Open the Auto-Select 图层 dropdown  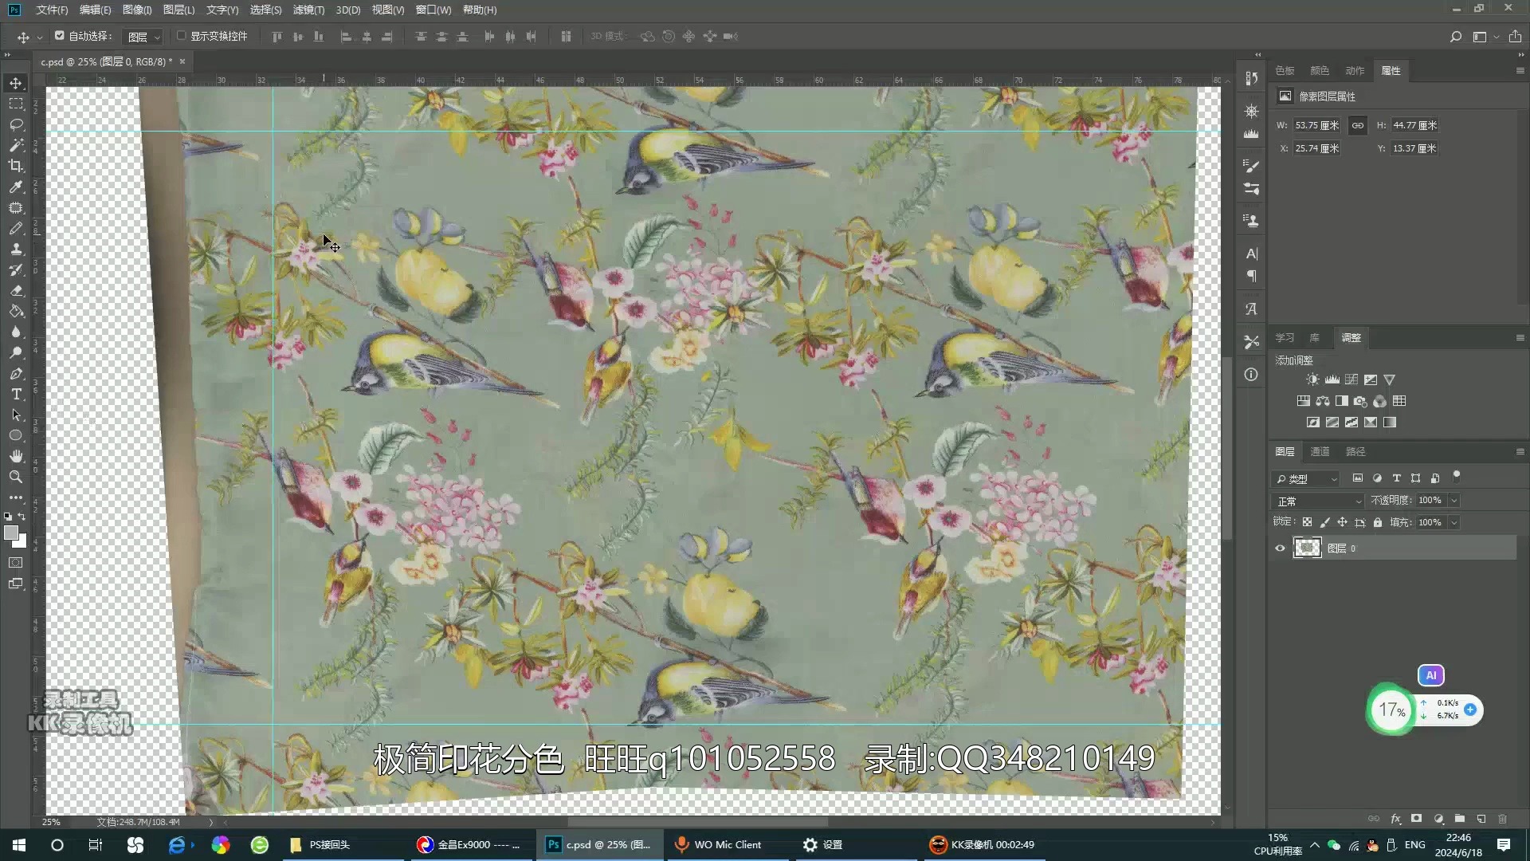pyautogui.click(x=144, y=37)
